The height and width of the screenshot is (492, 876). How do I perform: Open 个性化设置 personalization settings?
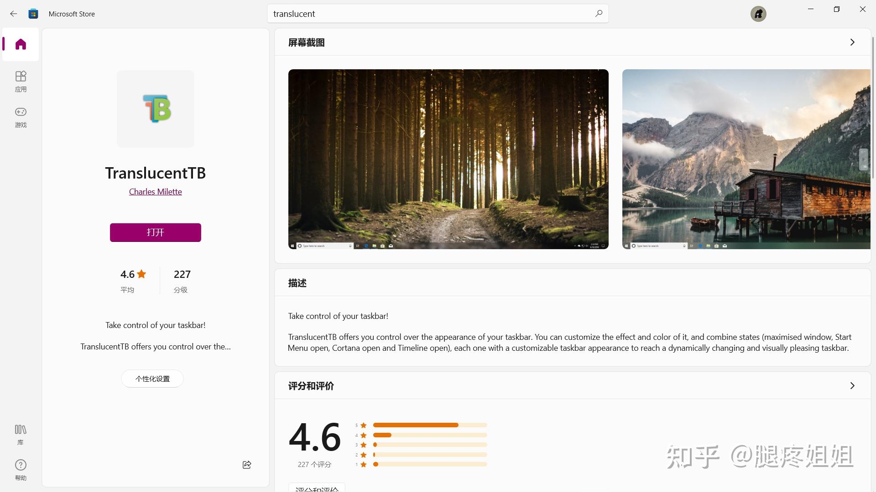(152, 379)
